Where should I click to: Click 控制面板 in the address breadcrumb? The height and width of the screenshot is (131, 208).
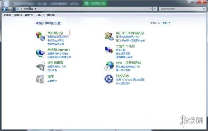pos(28,9)
